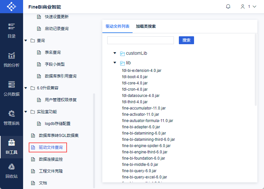The width and height of the screenshot is (264, 189).
Task: Click the FineBI logo icon
Action: 12,7
